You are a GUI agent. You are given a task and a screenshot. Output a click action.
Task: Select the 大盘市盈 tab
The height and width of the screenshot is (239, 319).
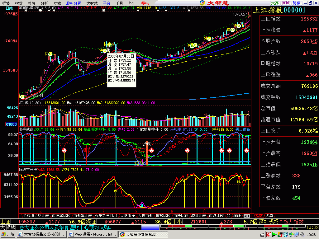145,216
